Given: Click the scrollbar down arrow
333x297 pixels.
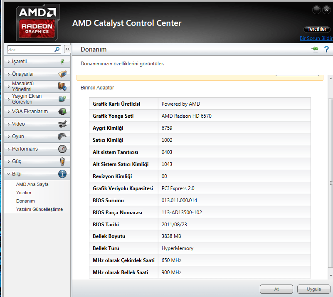Looking at the screenshot, I should click(331, 275).
